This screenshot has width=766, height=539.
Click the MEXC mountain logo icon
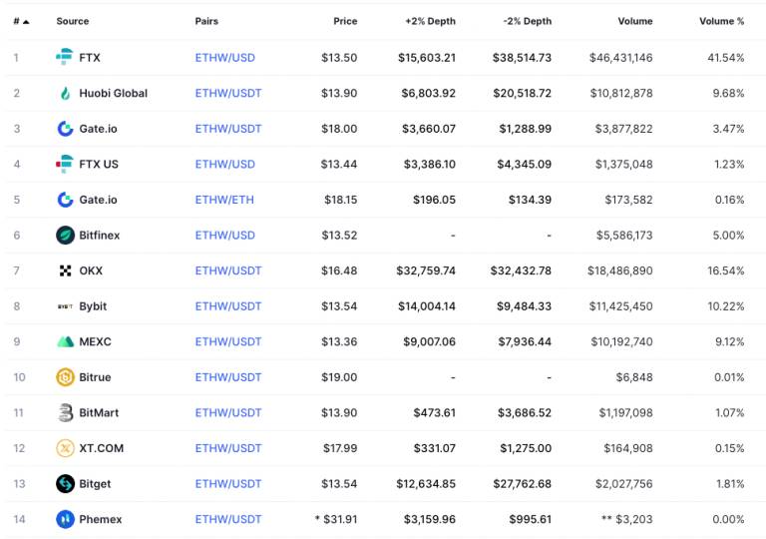(x=65, y=342)
